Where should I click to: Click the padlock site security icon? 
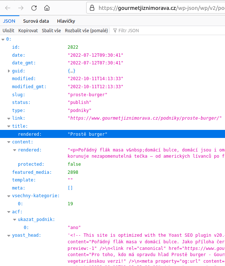92,8
